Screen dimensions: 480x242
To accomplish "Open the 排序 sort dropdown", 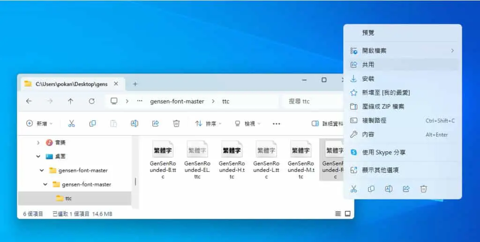I will coord(208,124).
